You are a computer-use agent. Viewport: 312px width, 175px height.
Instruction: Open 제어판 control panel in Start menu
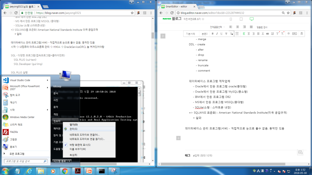57,129
